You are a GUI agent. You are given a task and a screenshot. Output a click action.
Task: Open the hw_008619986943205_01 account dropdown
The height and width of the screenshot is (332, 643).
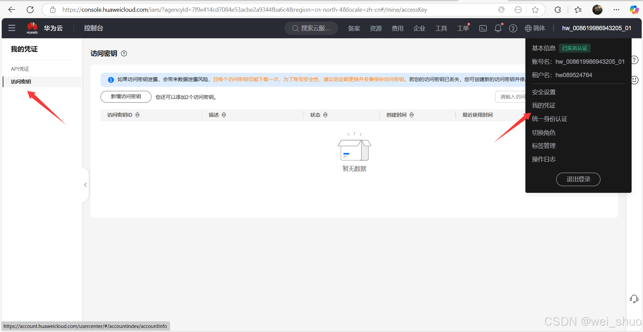coord(596,28)
